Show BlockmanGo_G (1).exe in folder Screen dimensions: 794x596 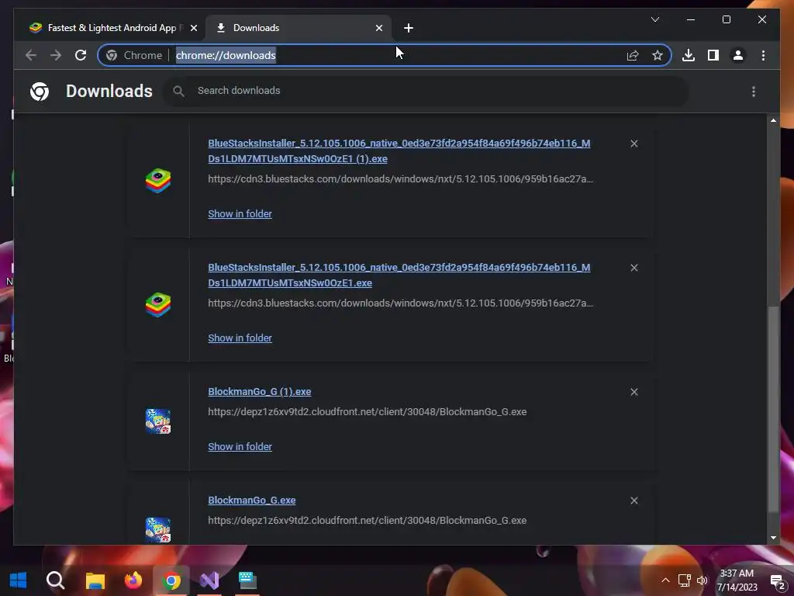click(240, 446)
